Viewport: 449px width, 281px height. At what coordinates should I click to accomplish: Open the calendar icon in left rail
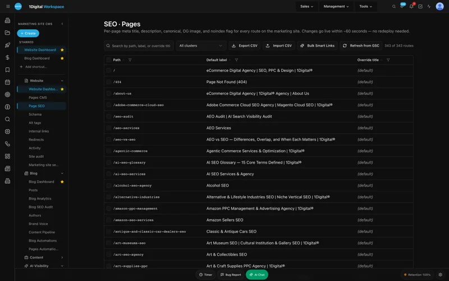pos(7,82)
